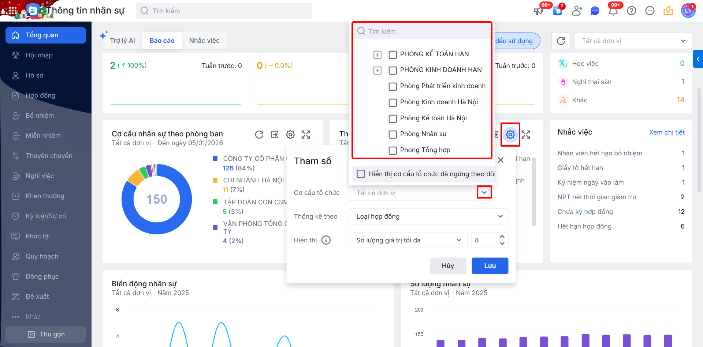The width and height of the screenshot is (703, 347).
Task: Open Khen thưởng in the sidebar
Action: click(46, 196)
